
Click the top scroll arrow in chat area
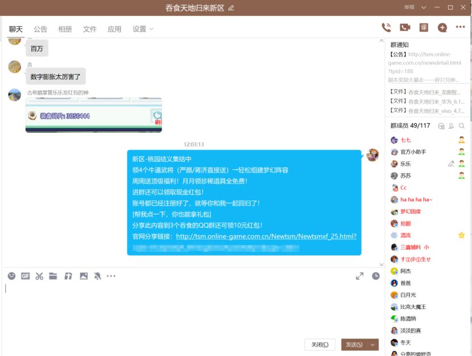click(381, 40)
